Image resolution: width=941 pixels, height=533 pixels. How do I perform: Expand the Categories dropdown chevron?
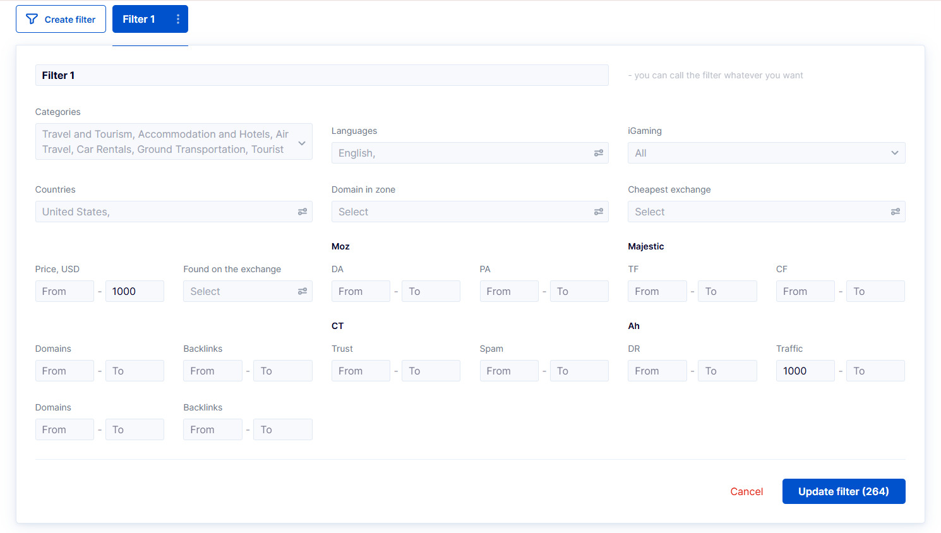pyautogui.click(x=302, y=143)
